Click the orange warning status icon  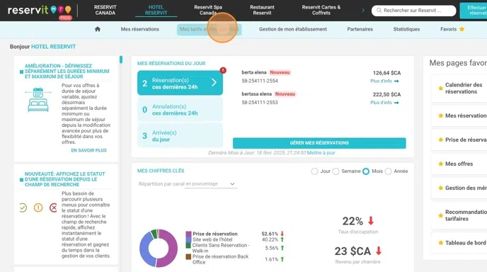click(38, 208)
